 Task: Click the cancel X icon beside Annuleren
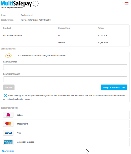(x=3, y=151)
